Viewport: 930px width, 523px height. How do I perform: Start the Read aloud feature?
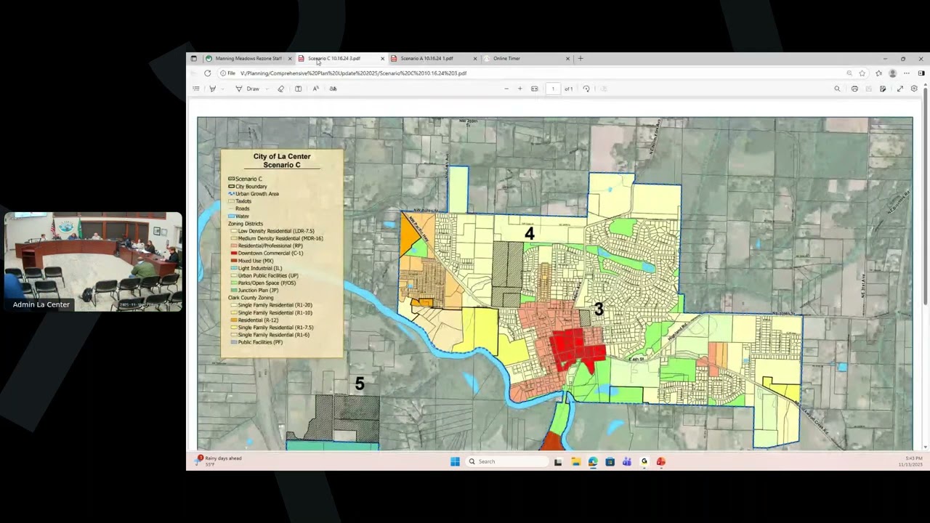coord(315,89)
